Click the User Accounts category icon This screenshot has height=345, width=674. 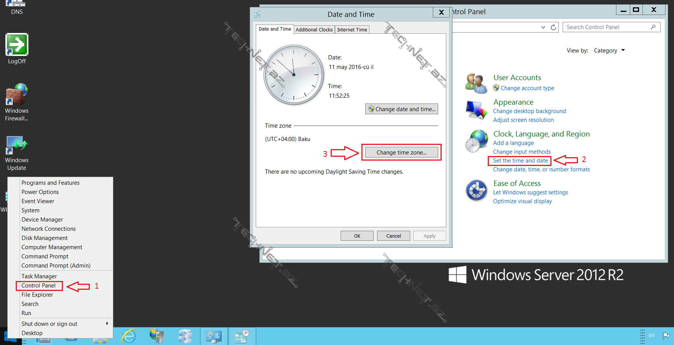[476, 83]
